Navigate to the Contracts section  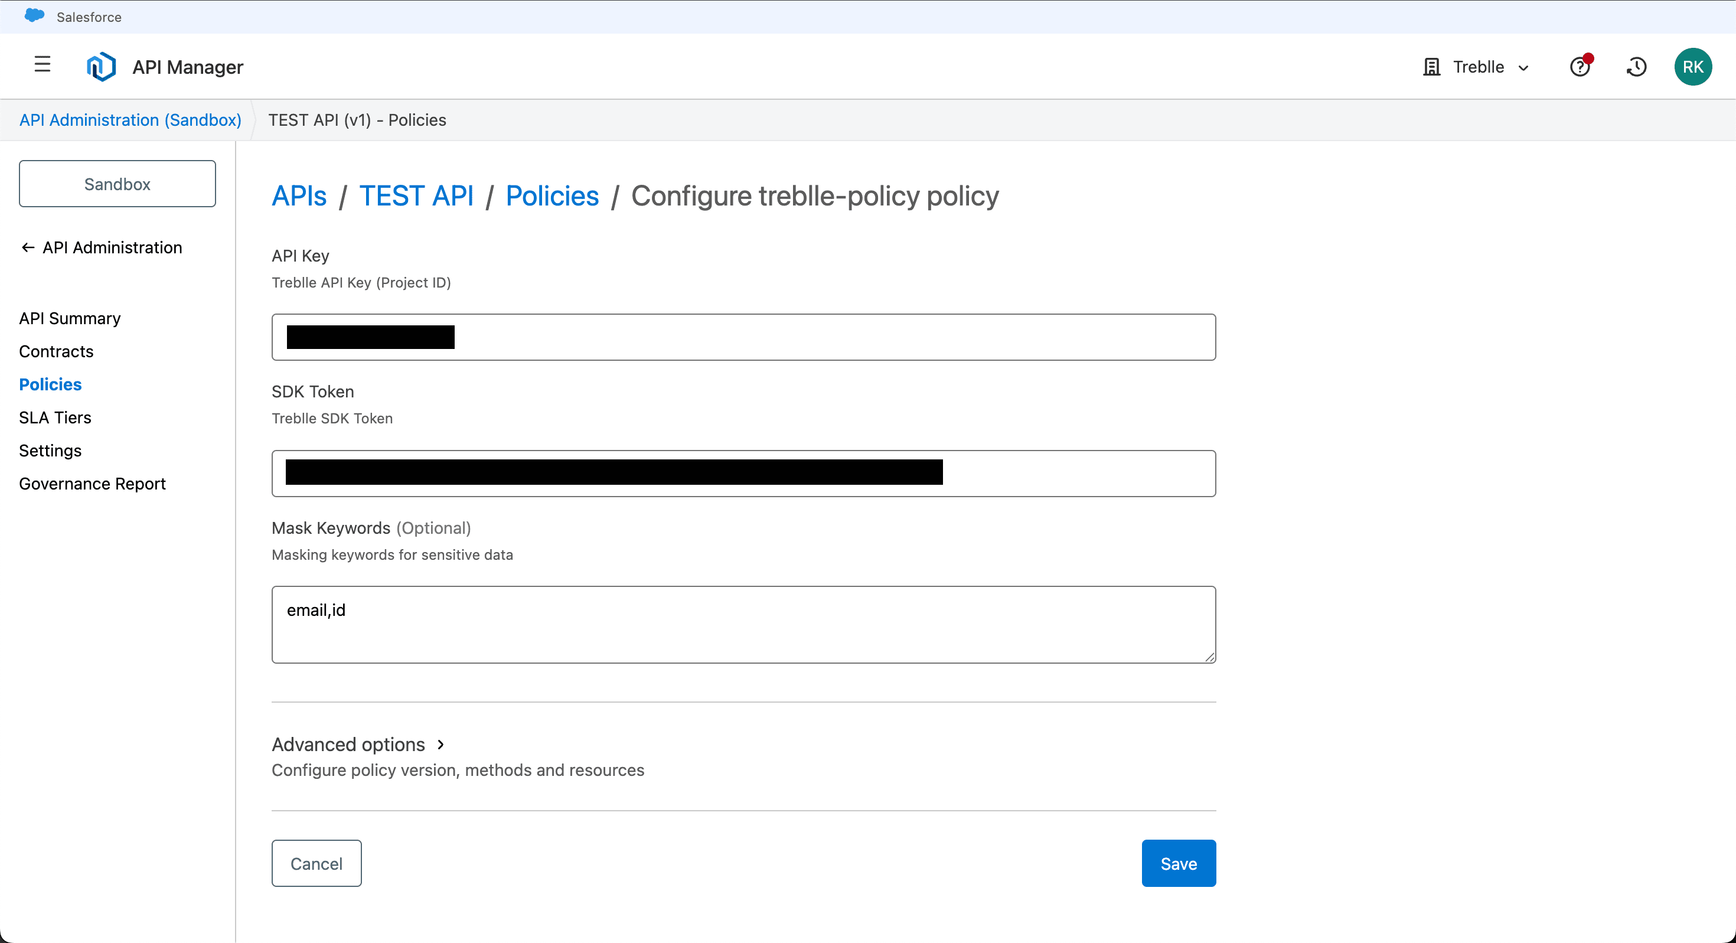pyautogui.click(x=56, y=351)
